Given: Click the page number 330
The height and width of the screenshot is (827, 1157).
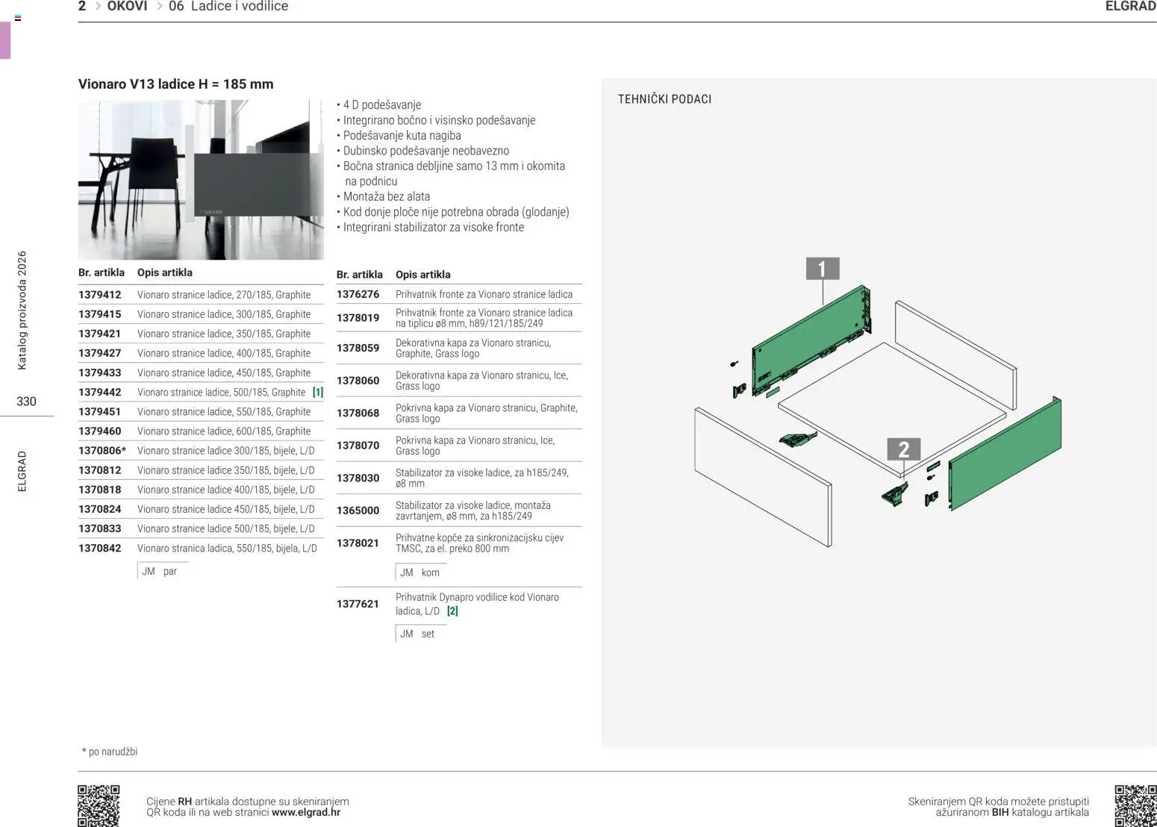Looking at the screenshot, I should point(26,402).
